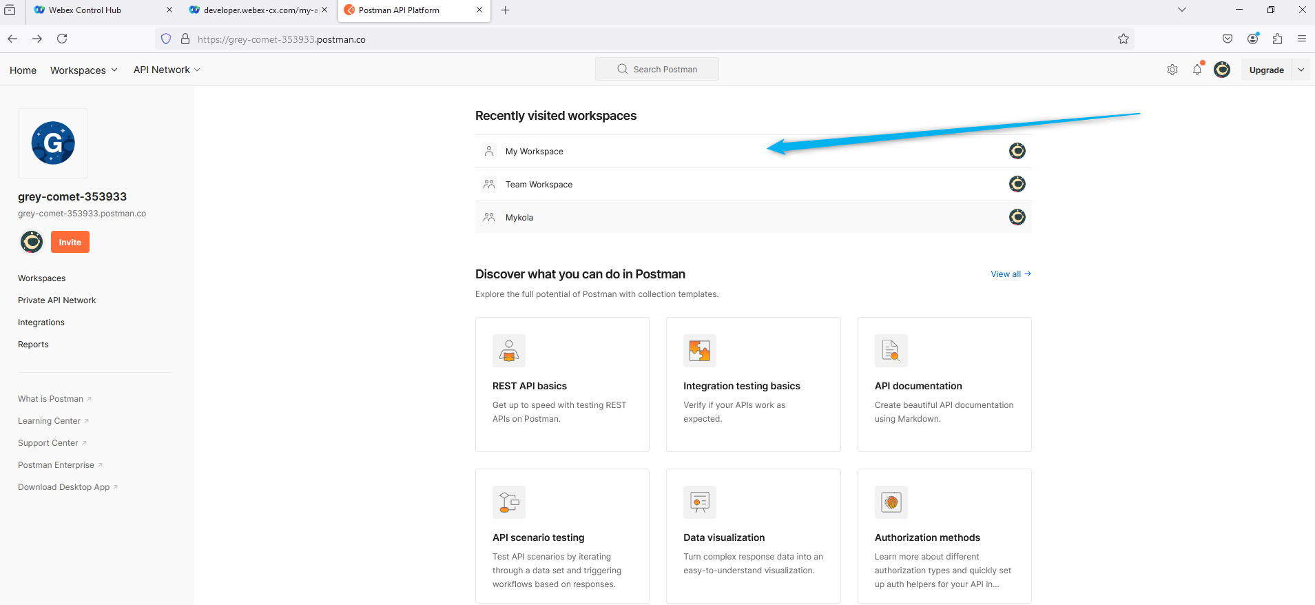Click the site padlock icon

pyautogui.click(x=185, y=39)
